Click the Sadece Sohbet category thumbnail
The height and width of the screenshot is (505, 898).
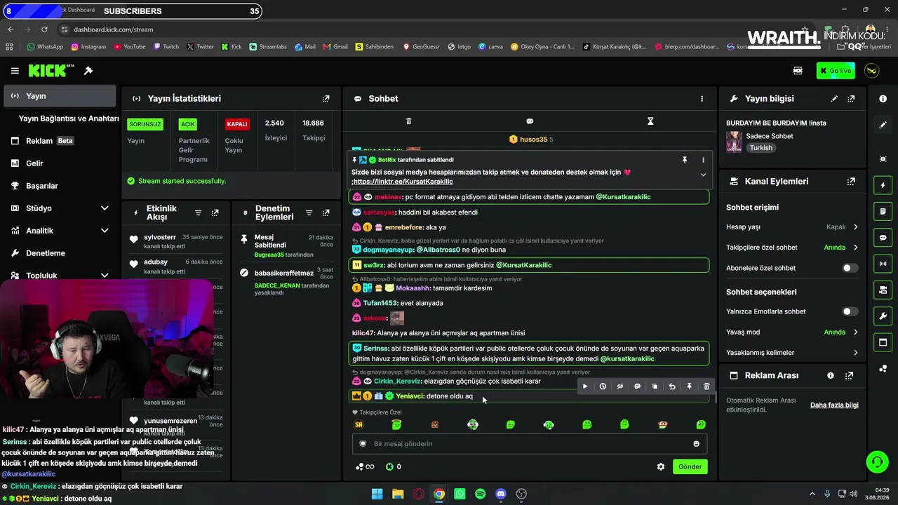pos(734,142)
